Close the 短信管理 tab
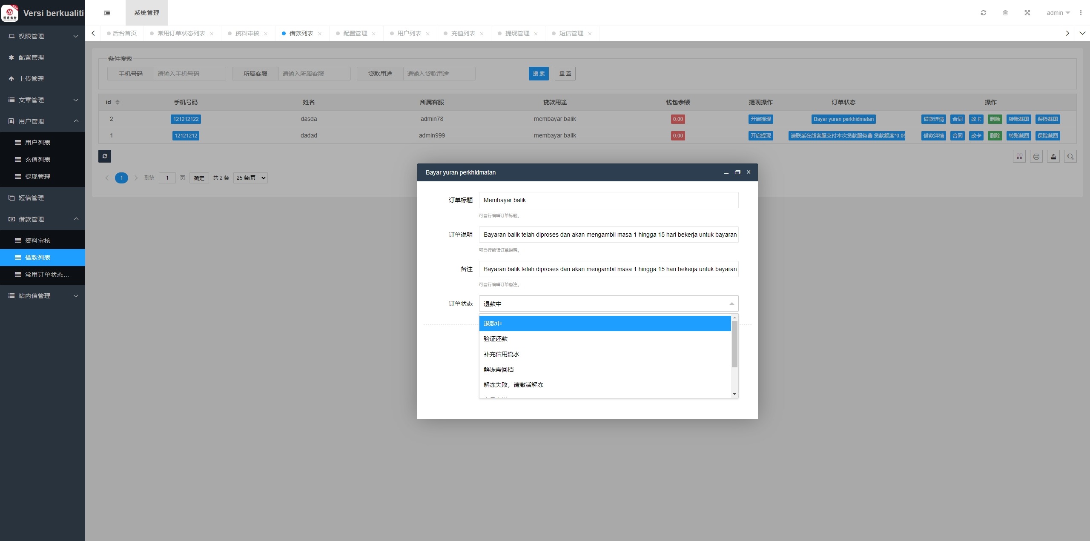Image resolution: width=1090 pixels, height=541 pixels. pyautogui.click(x=590, y=34)
